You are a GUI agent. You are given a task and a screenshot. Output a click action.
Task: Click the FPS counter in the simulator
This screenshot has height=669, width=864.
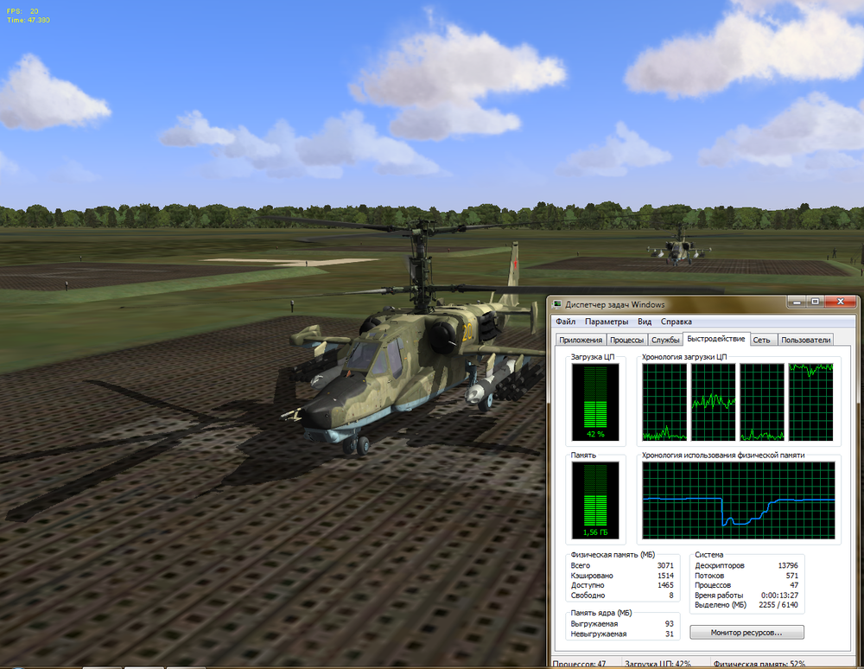coord(22,11)
